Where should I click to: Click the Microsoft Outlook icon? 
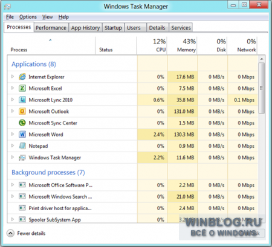(22, 111)
